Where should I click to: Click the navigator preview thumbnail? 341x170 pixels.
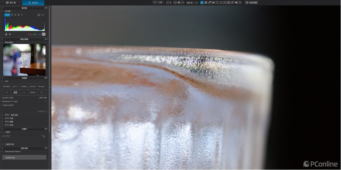[x=24, y=60]
